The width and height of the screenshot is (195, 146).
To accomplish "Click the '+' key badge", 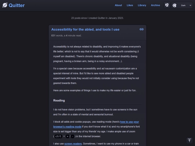I will [x=68, y=136].
